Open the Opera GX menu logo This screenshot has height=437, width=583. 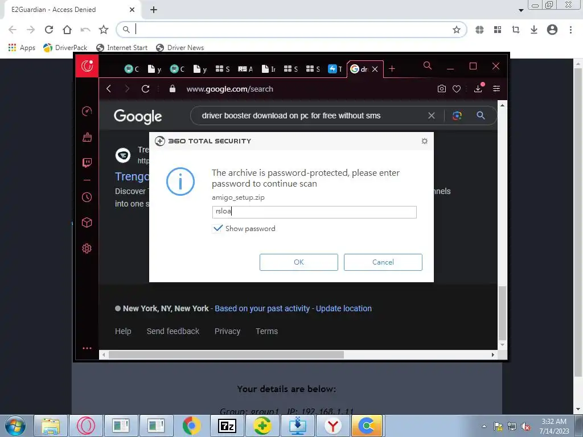(x=87, y=66)
